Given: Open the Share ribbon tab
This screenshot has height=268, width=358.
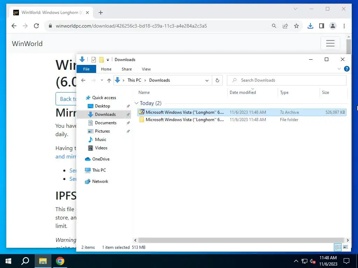Looking at the screenshot, I should point(127,69).
